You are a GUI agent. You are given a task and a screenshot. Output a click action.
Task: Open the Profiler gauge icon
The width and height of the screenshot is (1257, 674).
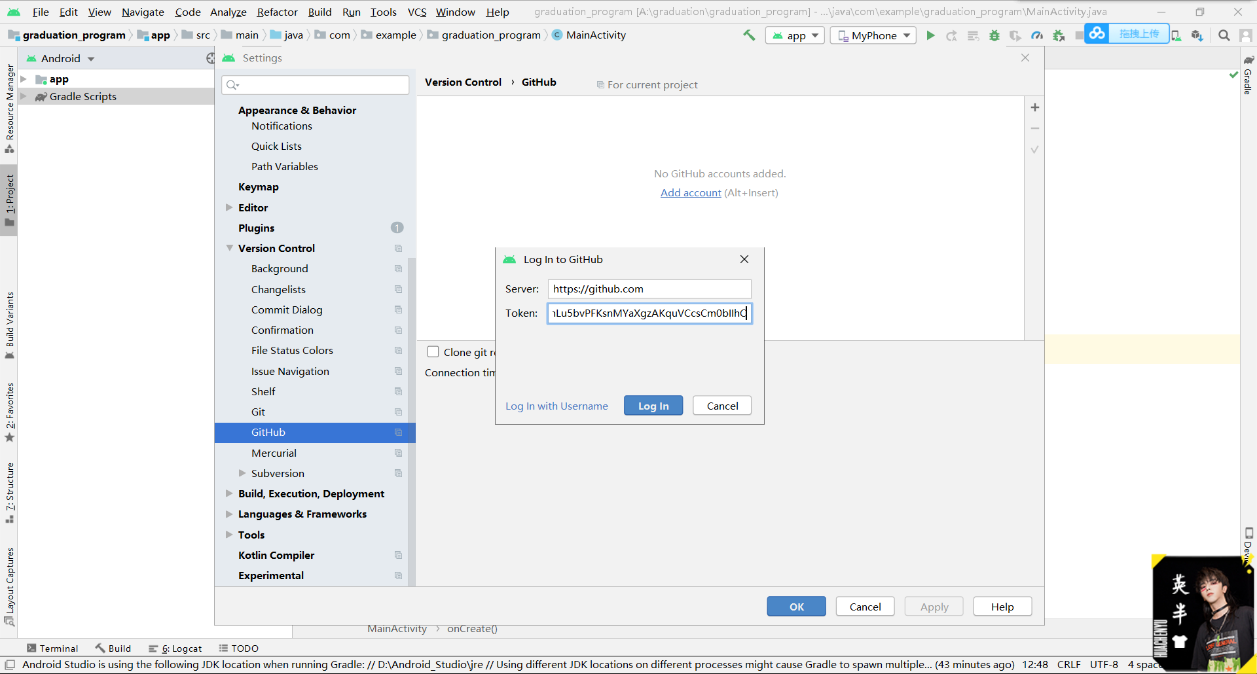[x=1037, y=36]
